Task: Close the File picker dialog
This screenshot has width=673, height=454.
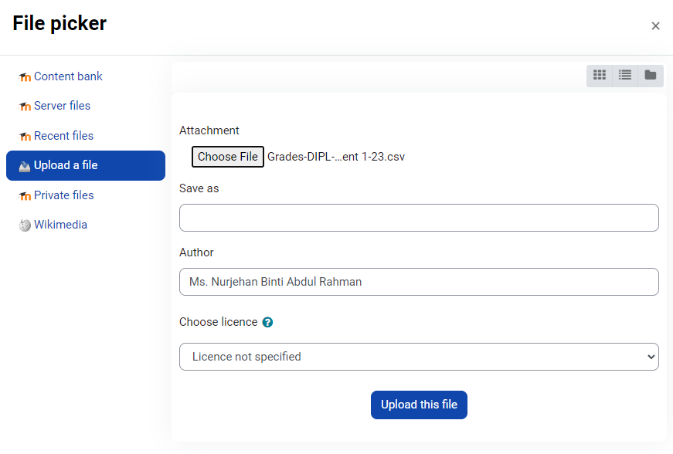Action: coord(655,26)
